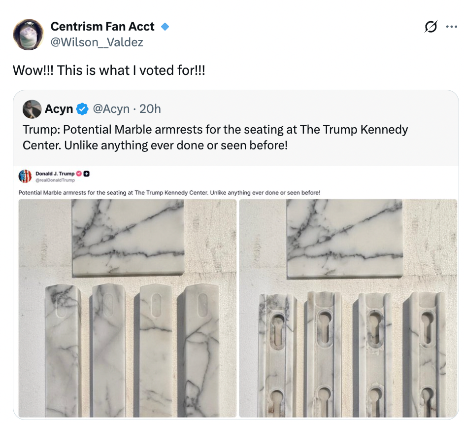The width and height of the screenshot is (464, 424).
Task: Click the plus icon next to Trump's badge
Action: (87, 174)
